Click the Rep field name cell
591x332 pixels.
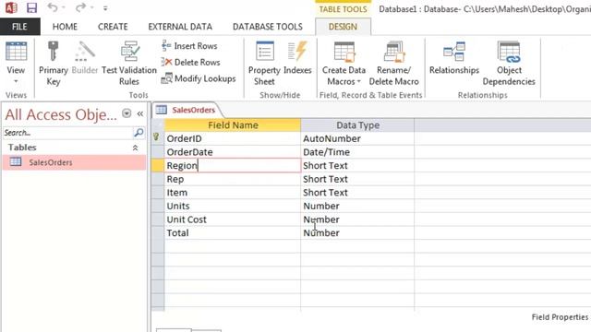tap(233, 179)
